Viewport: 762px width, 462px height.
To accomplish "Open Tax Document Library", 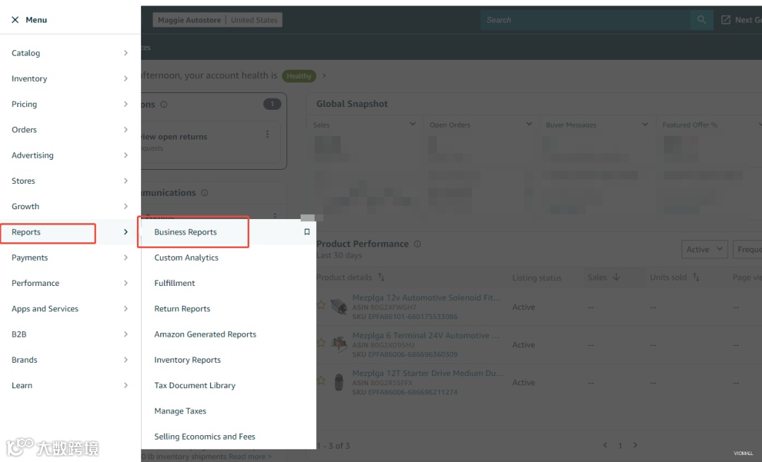I will click(x=195, y=385).
